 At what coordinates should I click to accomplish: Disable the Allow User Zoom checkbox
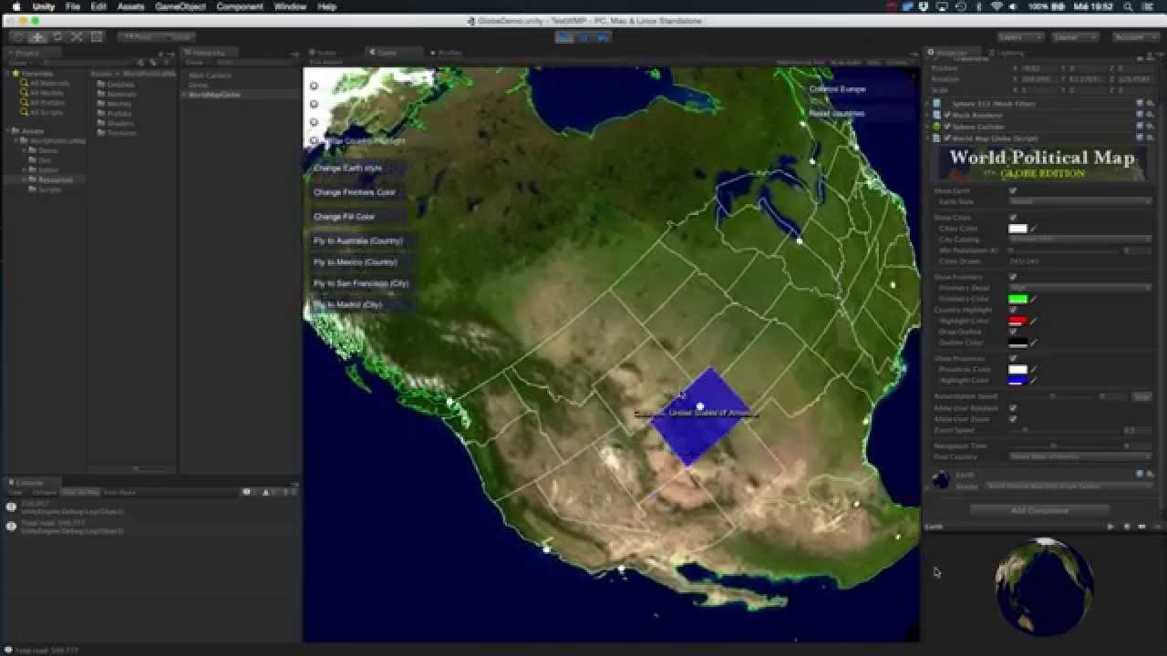[1012, 418]
